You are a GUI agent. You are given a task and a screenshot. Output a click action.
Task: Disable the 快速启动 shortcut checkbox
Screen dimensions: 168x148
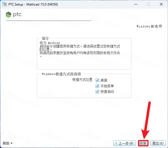(x=98, y=92)
